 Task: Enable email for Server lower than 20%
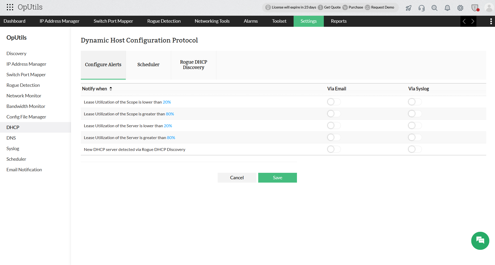[x=334, y=126]
